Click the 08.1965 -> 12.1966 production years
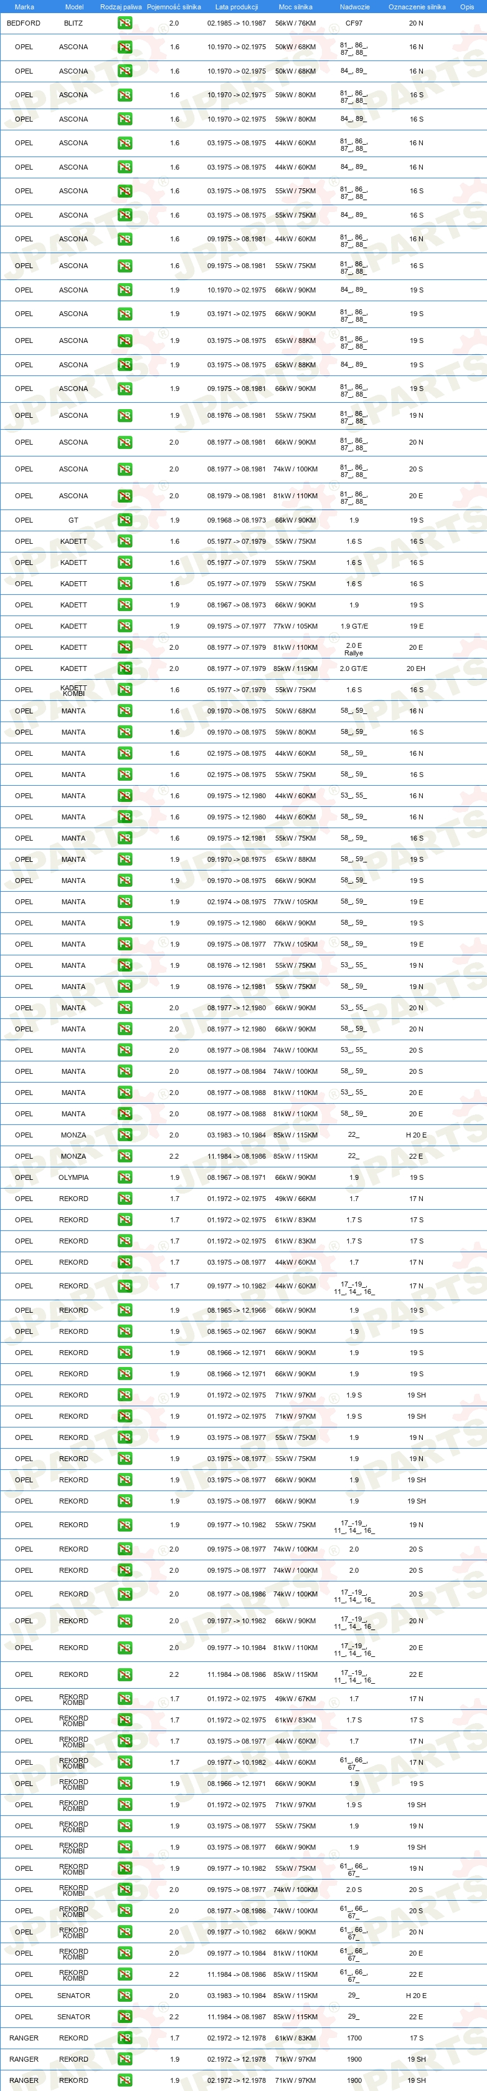This screenshot has height=2091, width=487. click(x=237, y=1310)
